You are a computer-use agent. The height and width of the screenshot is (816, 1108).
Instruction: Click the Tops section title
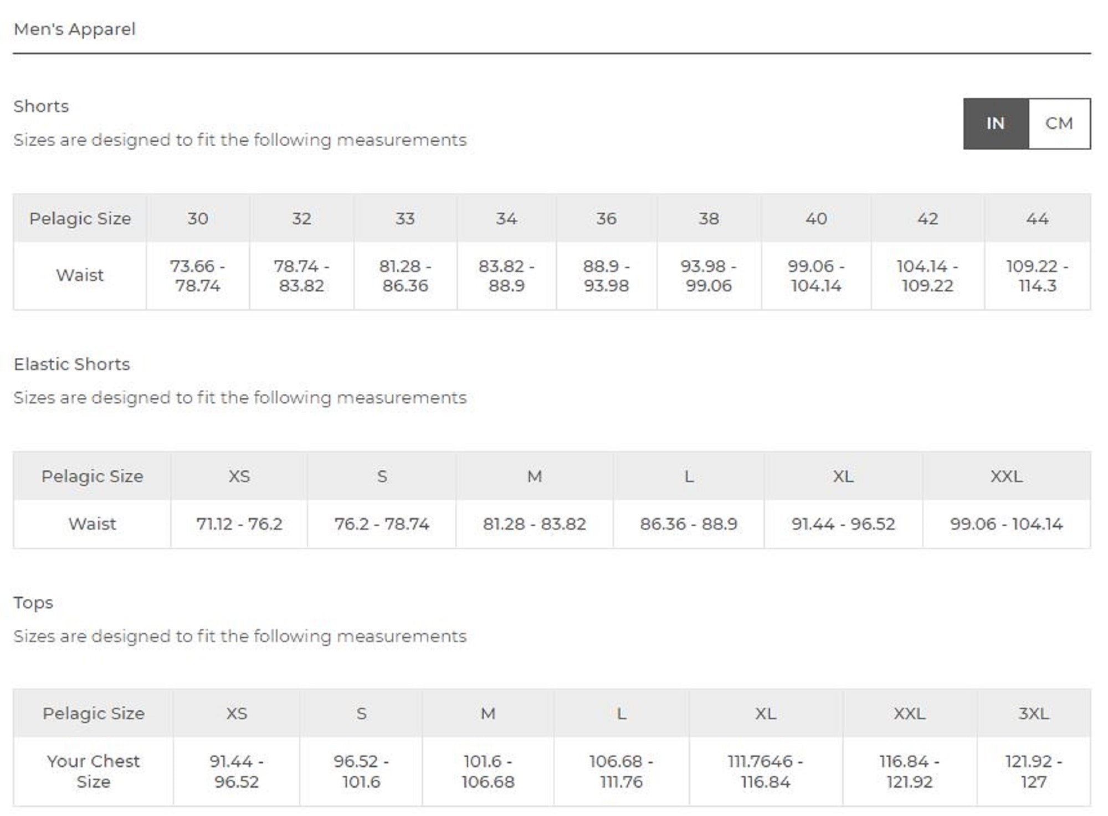pyautogui.click(x=33, y=603)
